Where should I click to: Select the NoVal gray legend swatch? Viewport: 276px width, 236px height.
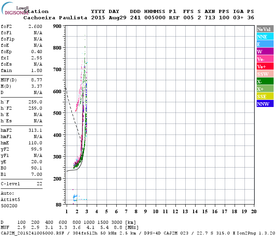click(x=265, y=29)
